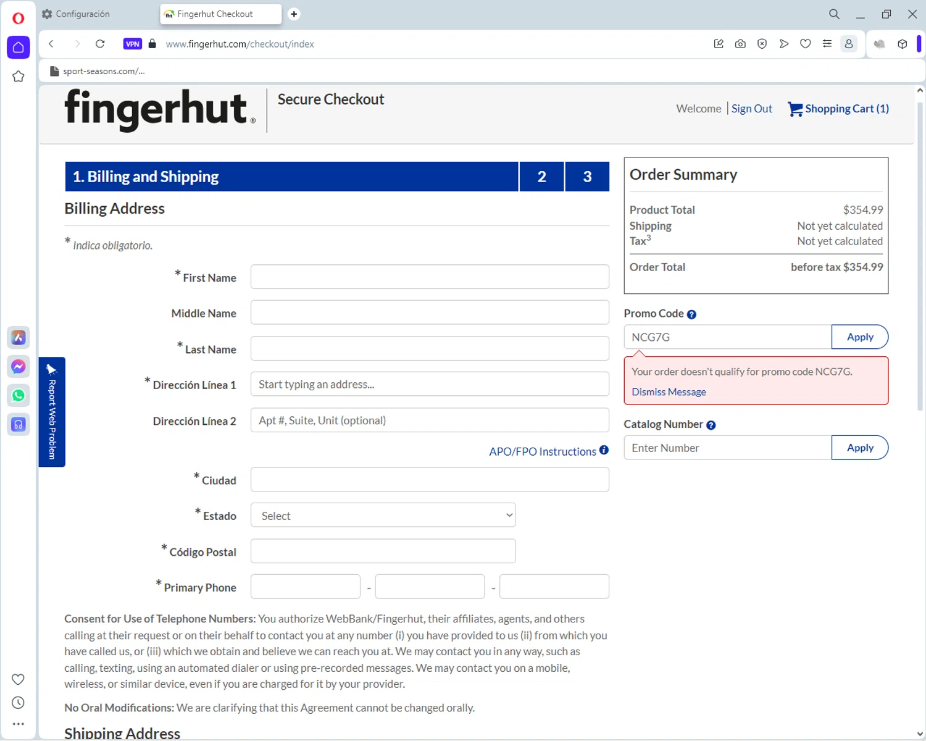Go to checkout step 3

coord(587,177)
